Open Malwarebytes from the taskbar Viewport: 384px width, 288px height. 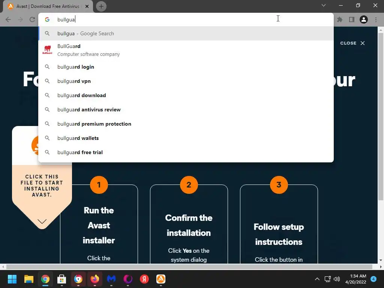[x=111, y=279]
